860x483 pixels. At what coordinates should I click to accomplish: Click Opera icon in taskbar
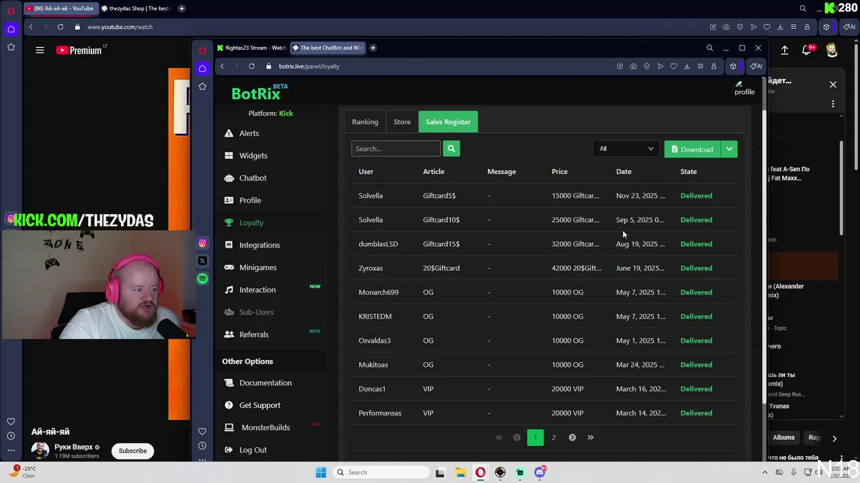pyautogui.click(x=480, y=472)
